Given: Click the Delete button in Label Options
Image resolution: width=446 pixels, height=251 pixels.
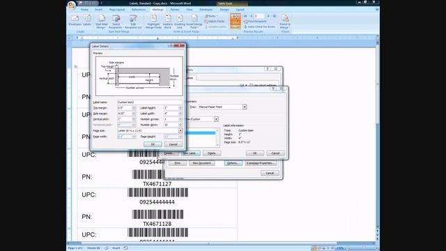Looking at the screenshot, I should pyautogui.click(x=212, y=153).
